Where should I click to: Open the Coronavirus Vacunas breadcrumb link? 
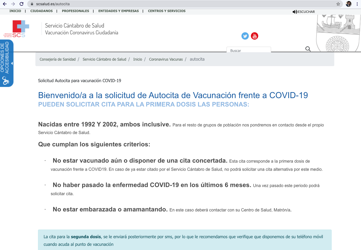(x=166, y=59)
